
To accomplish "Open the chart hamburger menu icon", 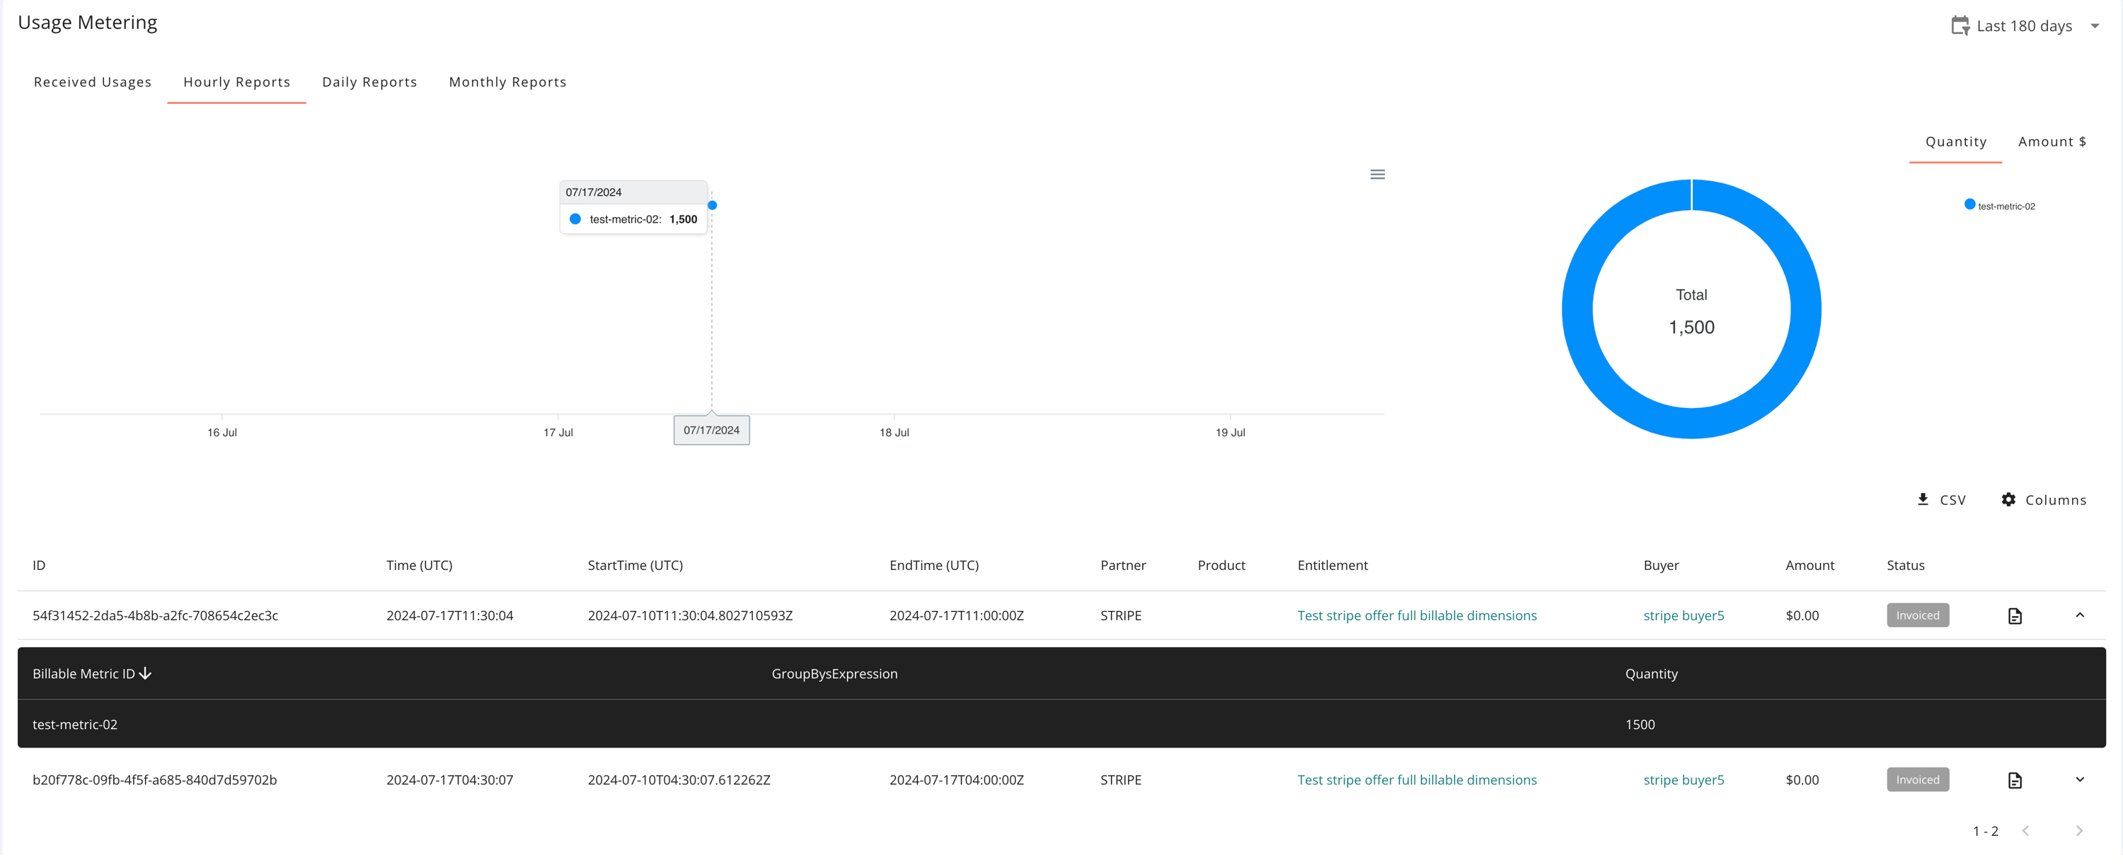I will click(1377, 175).
